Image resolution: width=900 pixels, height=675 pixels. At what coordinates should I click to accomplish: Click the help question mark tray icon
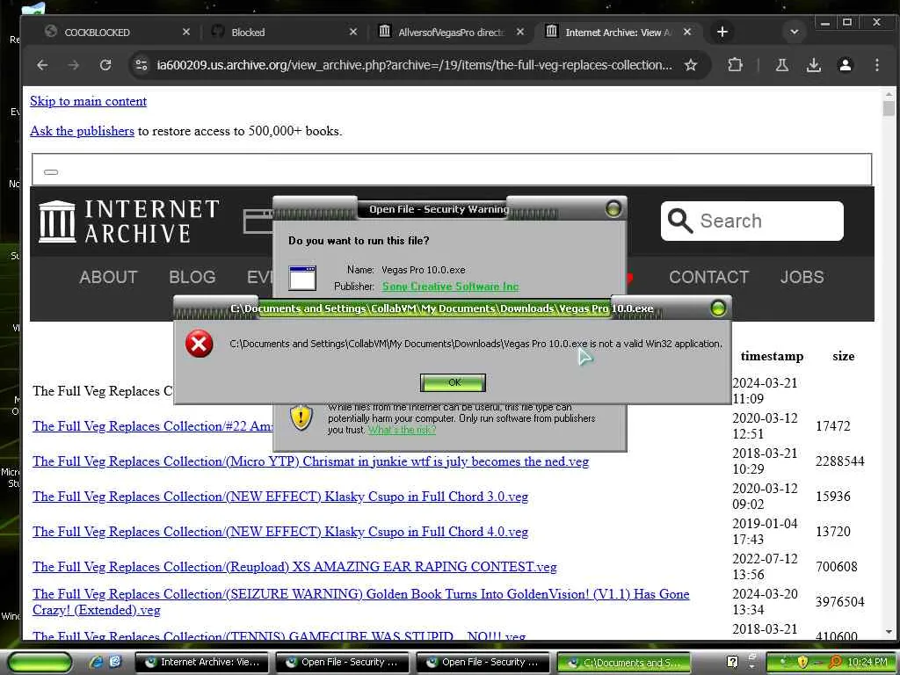click(732, 662)
